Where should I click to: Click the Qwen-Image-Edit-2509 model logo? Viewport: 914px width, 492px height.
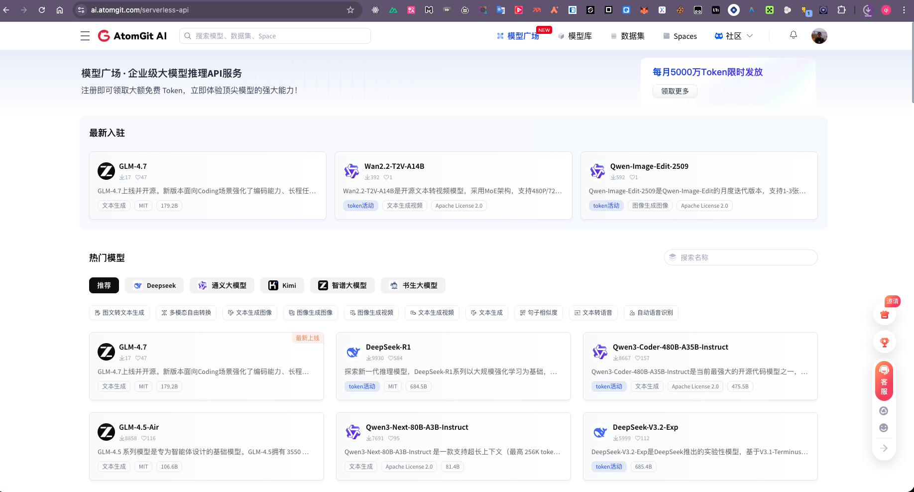(x=597, y=171)
